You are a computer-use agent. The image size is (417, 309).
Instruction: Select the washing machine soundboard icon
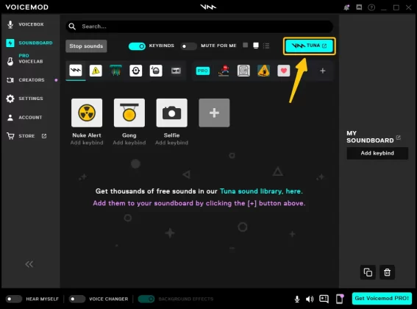coord(243,71)
